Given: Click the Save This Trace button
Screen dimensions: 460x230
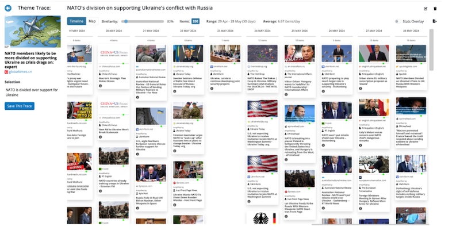Looking at the screenshot, I should coord(20,106).
